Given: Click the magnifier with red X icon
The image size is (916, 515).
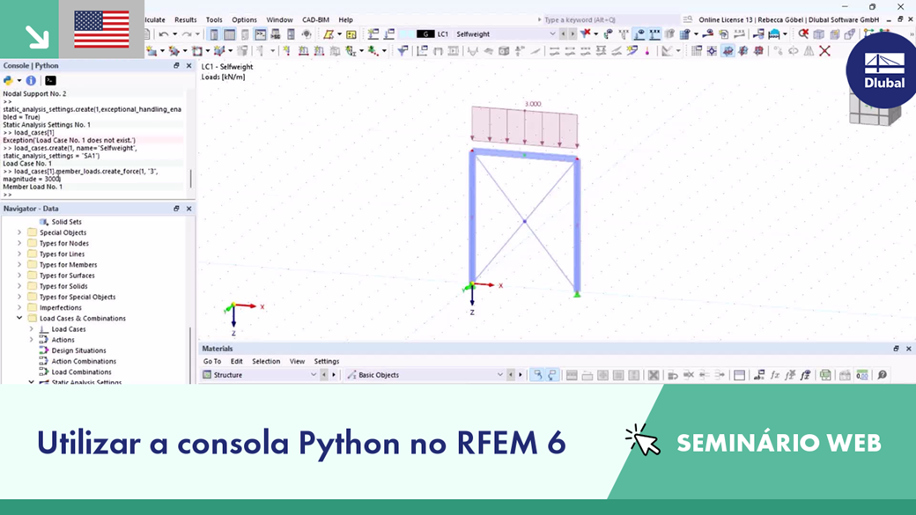Looking at the screenshot, I should click(803, 33).
